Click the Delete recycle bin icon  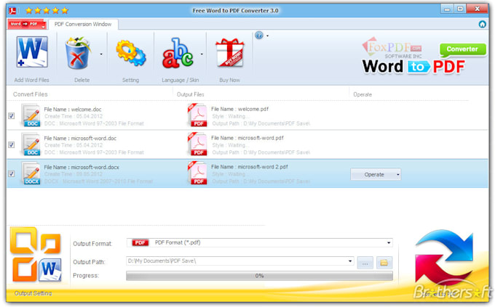pyautogui.click(x=78, y=52)
